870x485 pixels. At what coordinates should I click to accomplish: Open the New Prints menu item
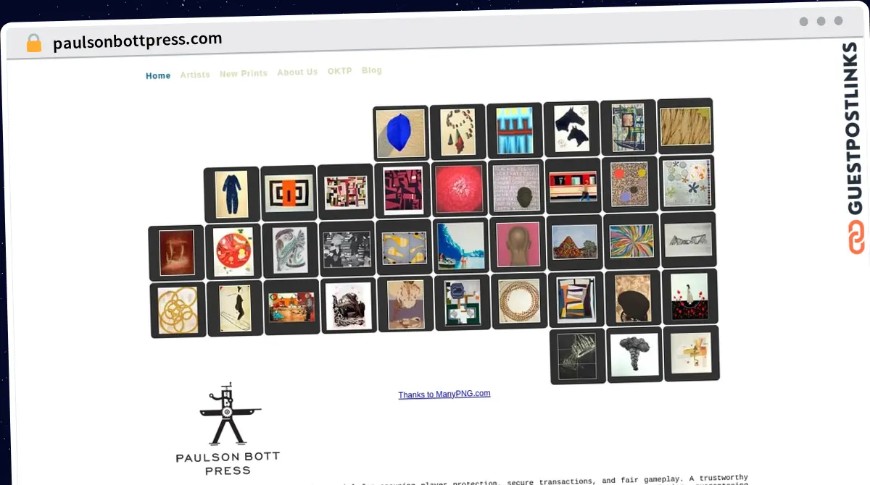coord(244,74)
